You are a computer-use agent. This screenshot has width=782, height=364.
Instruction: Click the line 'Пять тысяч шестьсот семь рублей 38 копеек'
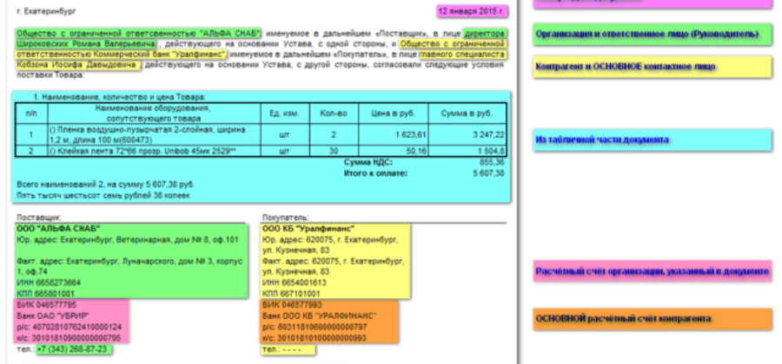point(103,196)
